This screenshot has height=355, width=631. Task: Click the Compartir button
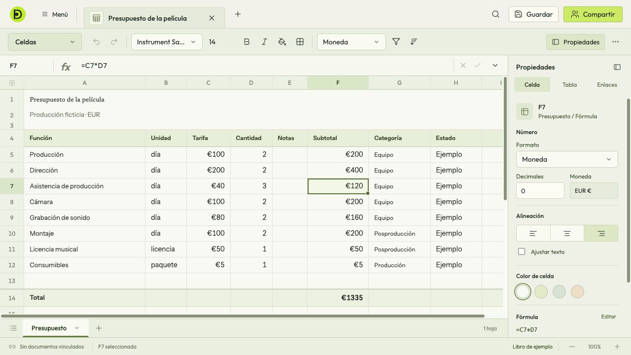[x=593, y=14]
